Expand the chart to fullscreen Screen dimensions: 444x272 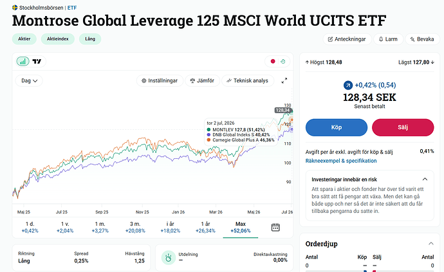point(284,80)
